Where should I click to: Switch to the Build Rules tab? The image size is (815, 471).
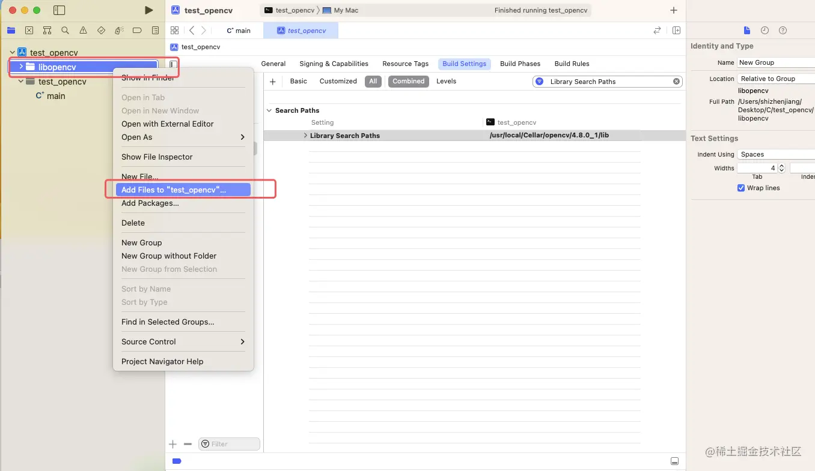click(572, 64)
